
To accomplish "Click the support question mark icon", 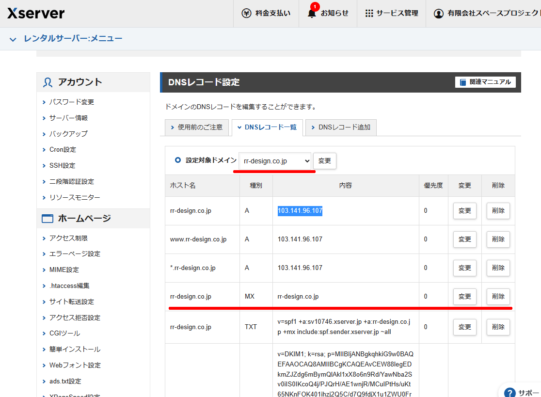I will 509,393.
